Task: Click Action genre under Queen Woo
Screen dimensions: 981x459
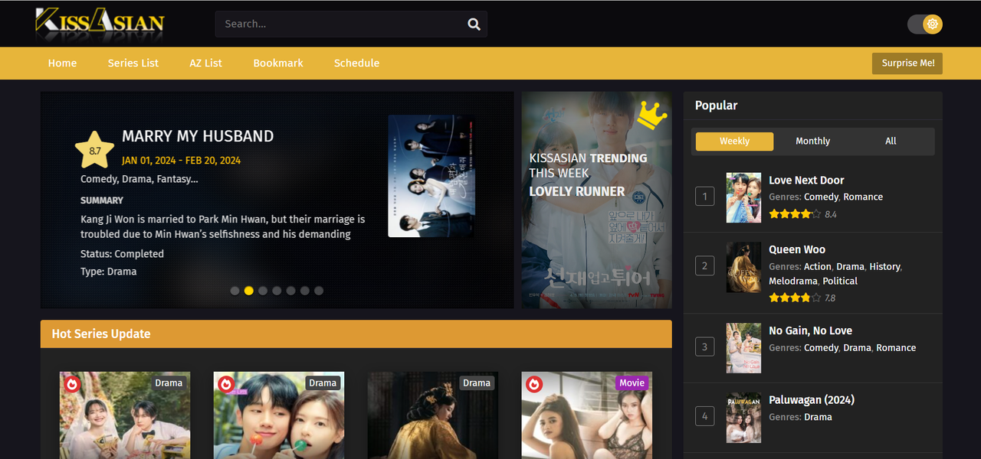Action: (x=817, y=266)
